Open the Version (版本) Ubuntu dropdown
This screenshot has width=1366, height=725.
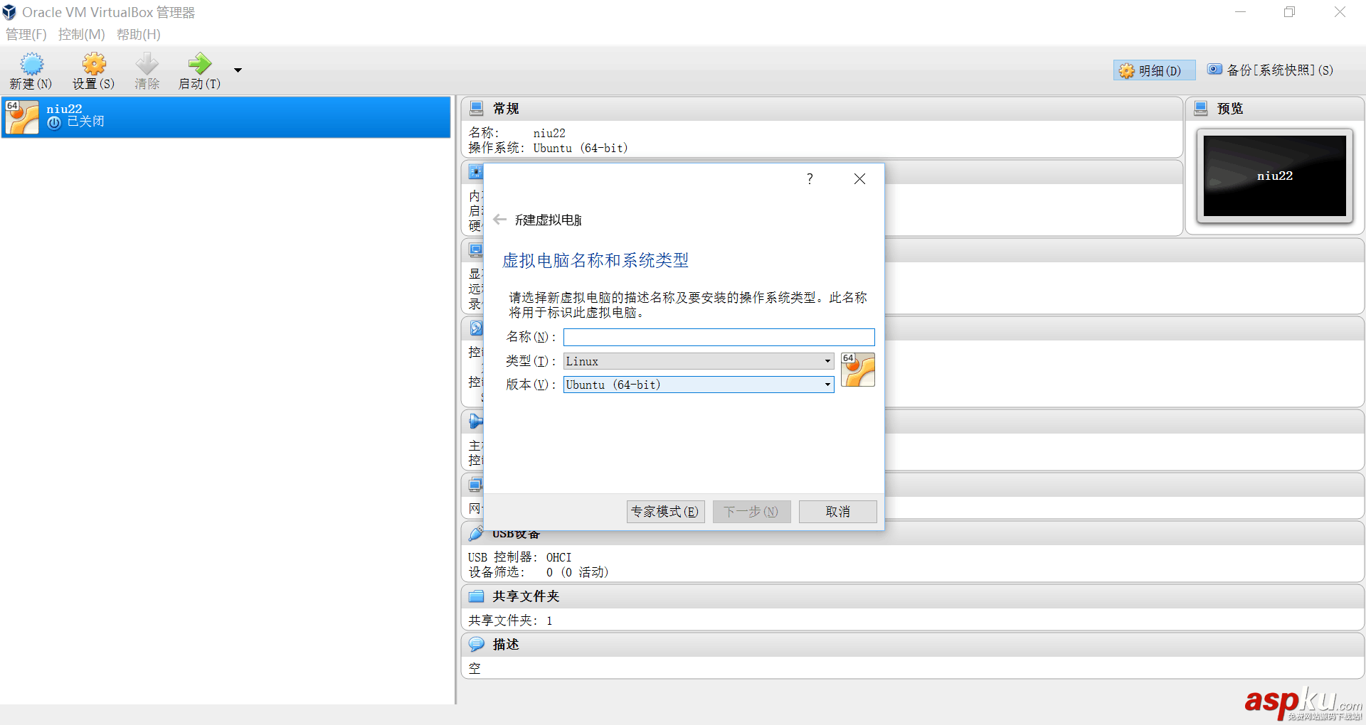(699, 385)
